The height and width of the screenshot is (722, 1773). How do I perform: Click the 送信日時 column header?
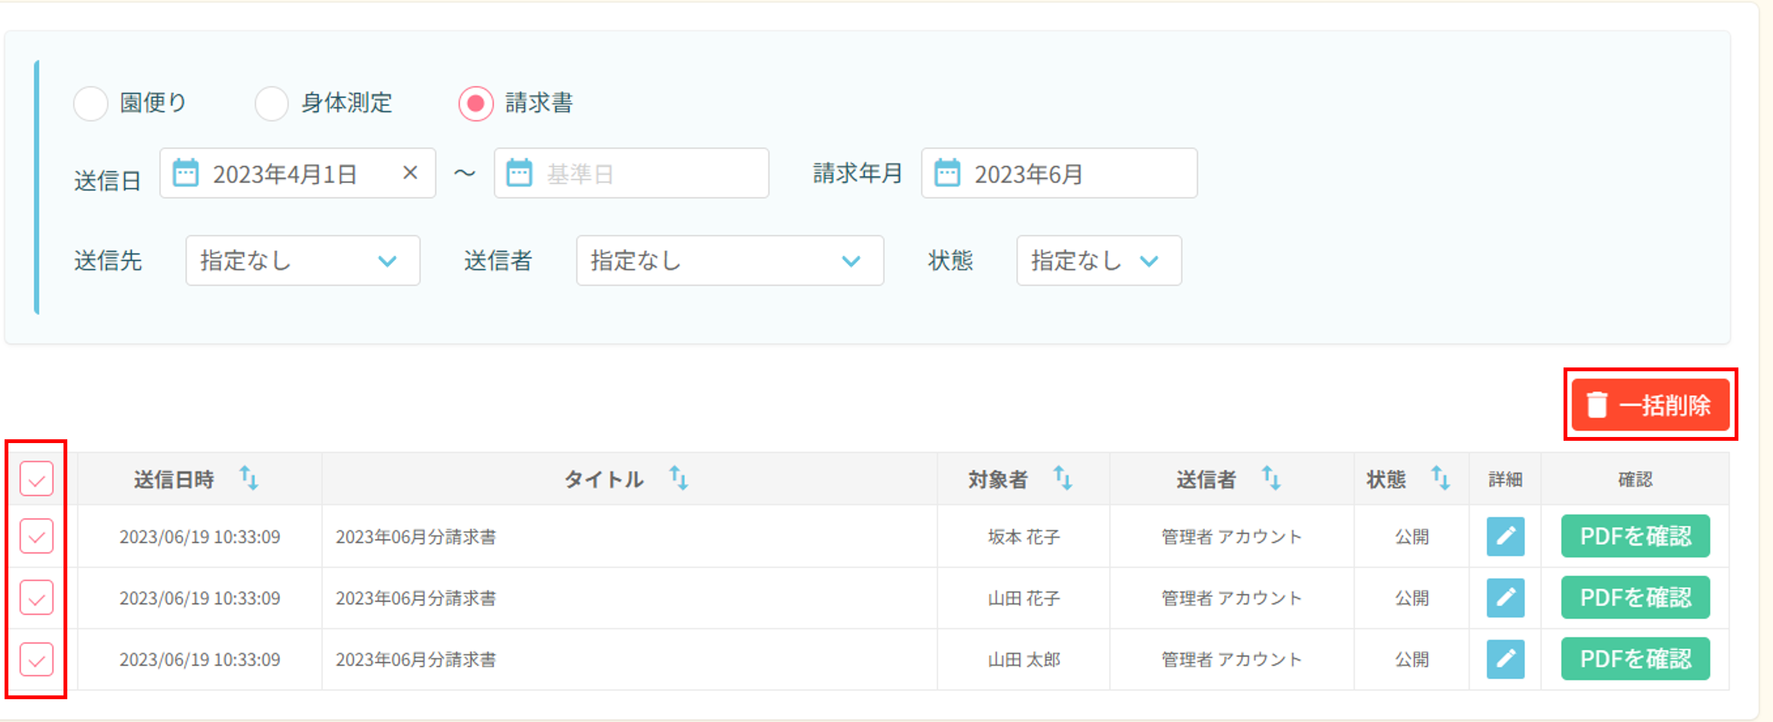[x=200, y=479]
